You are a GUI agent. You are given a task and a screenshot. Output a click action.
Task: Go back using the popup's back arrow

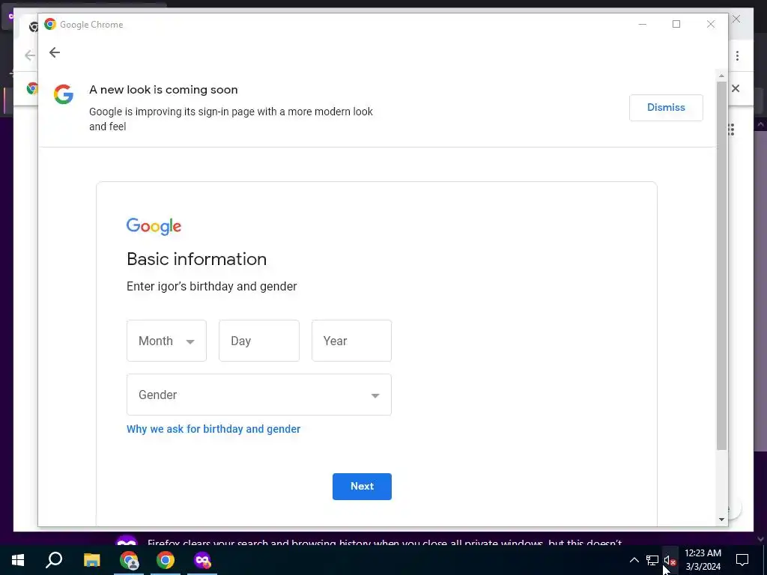coord(54,52)
